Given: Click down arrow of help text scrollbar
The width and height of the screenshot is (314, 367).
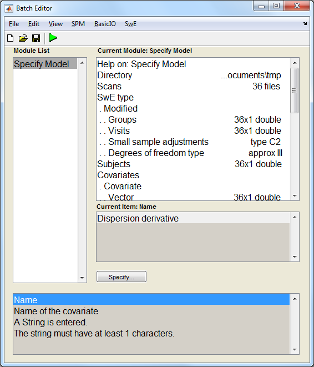Looking at the screenshot, I should pos(295,350).
